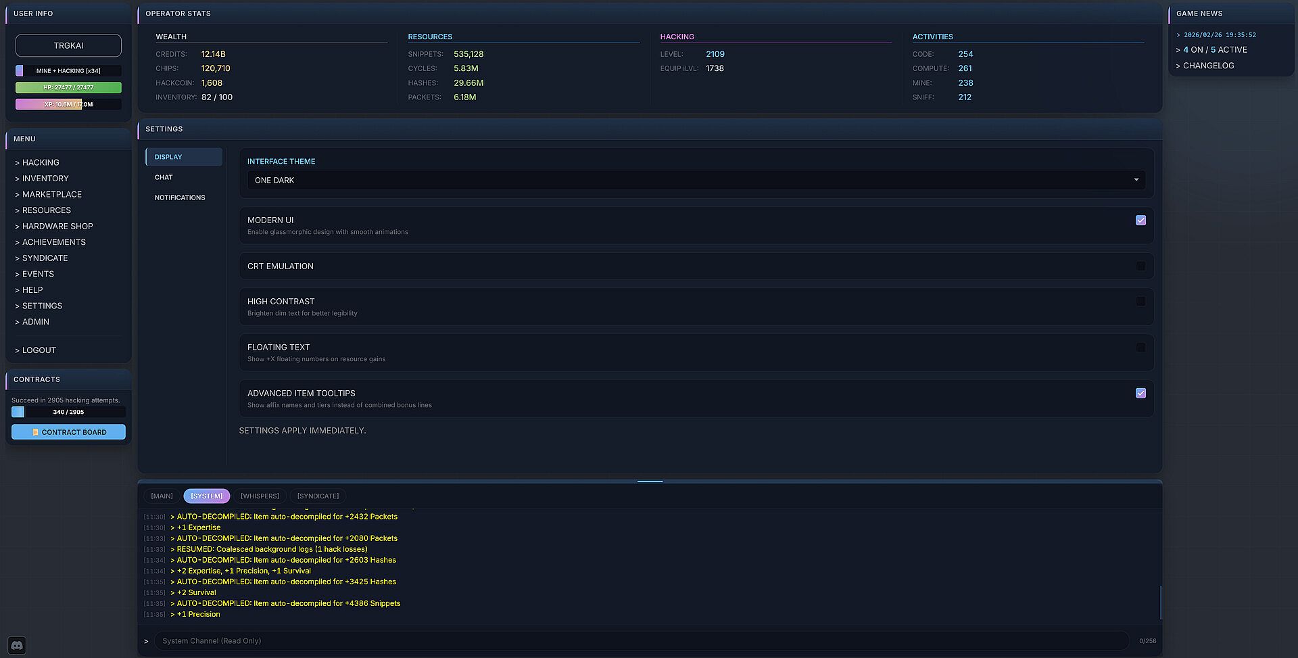Image resolution: width=1298 pixels, height=658 pixels.
Task: Toggle the Advanced Item Tooltips checkbox
Action: (x=1140, y=394)
